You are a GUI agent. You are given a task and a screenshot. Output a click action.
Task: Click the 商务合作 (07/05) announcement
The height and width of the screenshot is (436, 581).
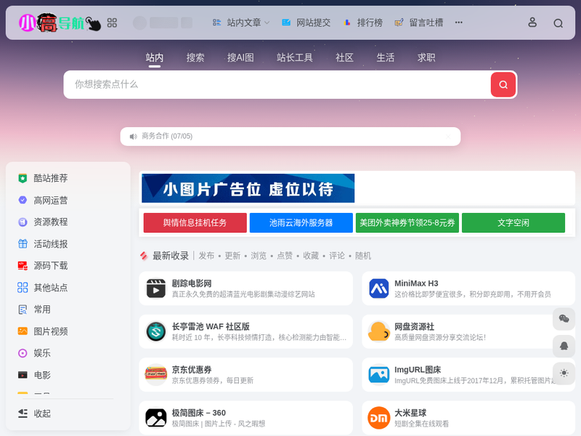[167, 136]
